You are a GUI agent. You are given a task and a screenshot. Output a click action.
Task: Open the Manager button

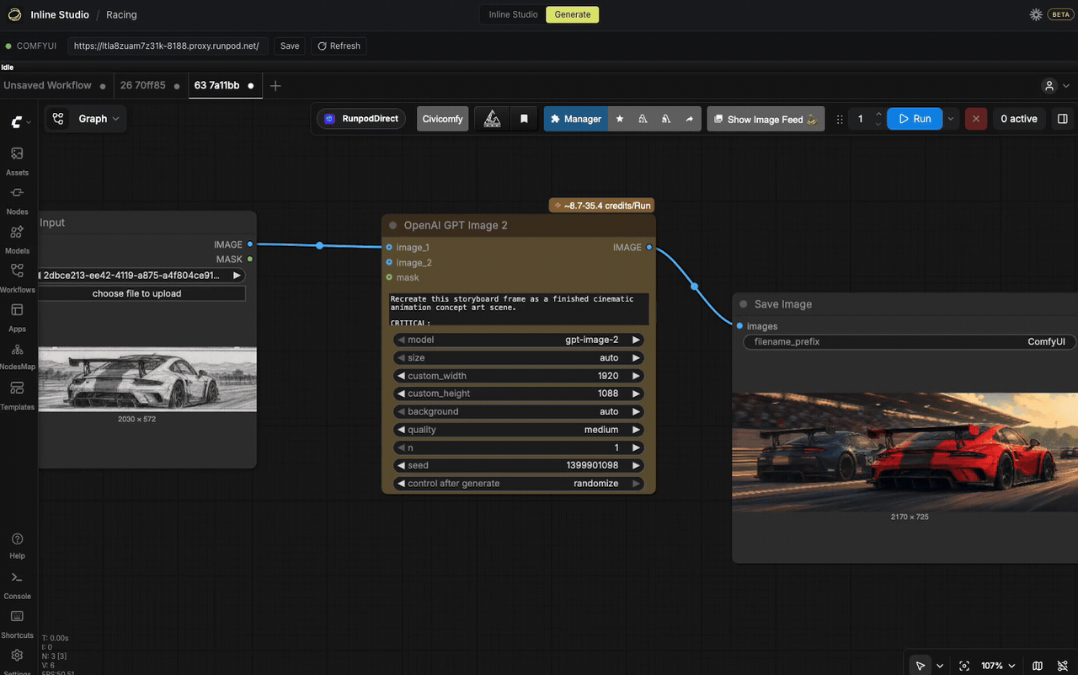[575, 119]
